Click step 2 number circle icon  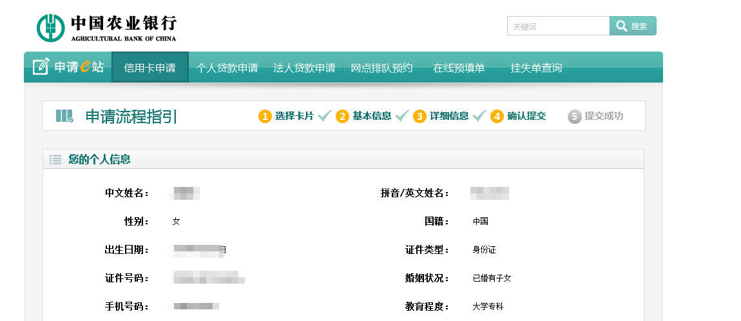point(342,116)
